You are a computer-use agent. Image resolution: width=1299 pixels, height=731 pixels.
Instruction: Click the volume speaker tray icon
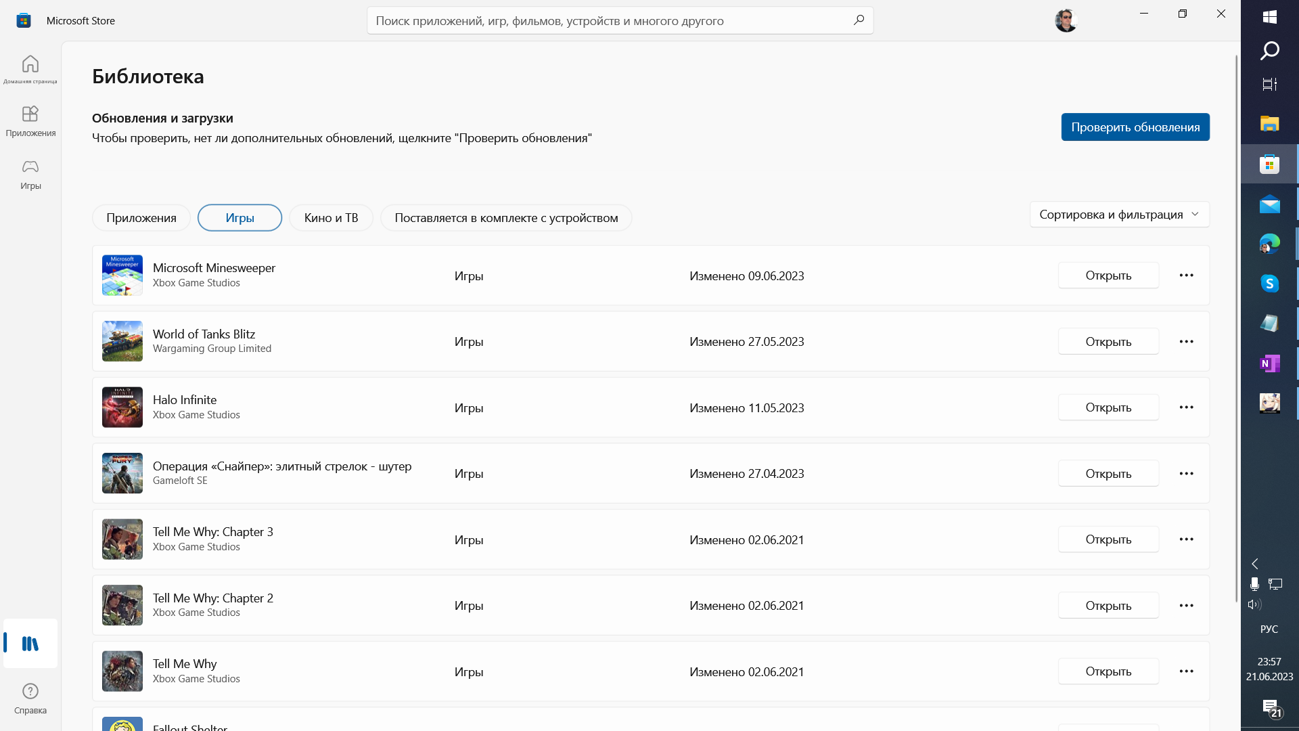pos(1254,604)
